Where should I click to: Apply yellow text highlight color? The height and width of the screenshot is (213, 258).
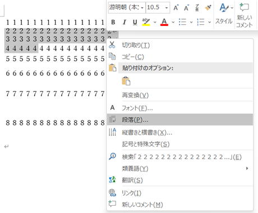(x=146, y=22)
